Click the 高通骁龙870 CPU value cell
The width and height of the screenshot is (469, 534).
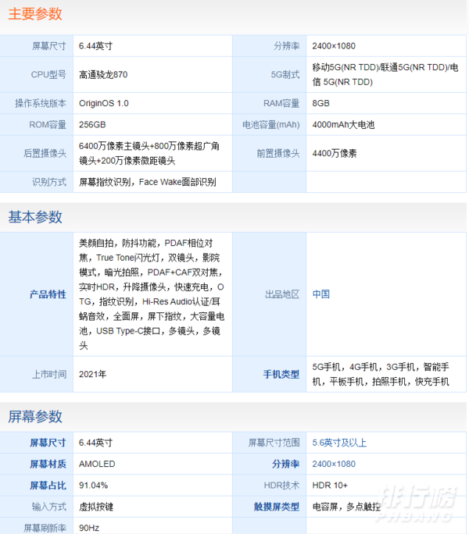pyautogui.click(x=103, y=75)
